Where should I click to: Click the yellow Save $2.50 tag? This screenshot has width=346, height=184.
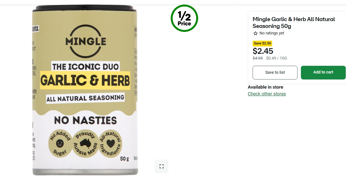[x=262, y=43]
